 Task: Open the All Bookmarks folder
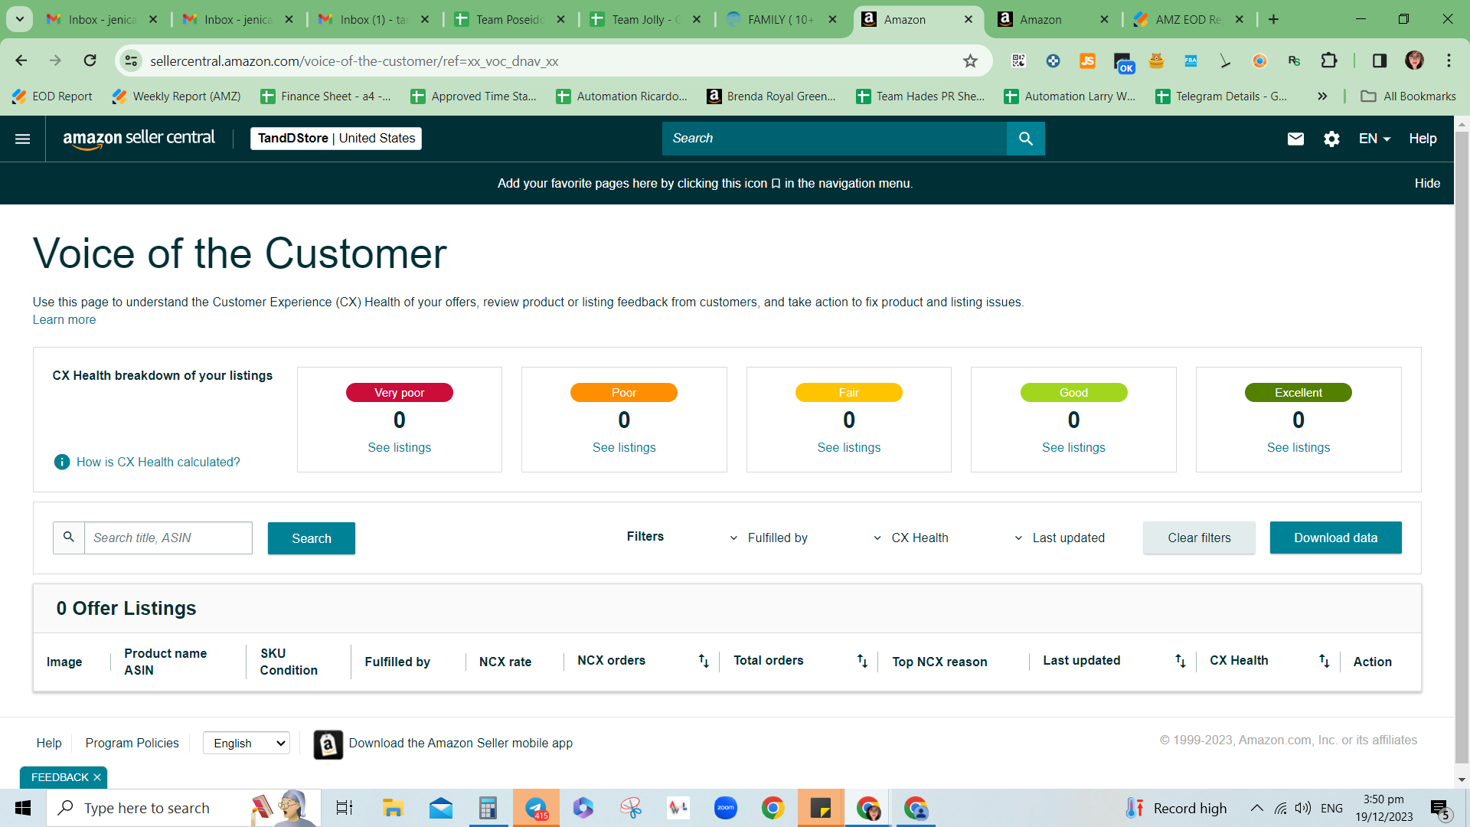click(1409, 96)
